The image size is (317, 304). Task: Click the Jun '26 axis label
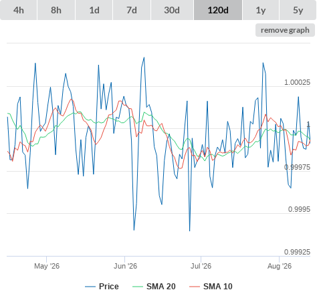[125, 266]
